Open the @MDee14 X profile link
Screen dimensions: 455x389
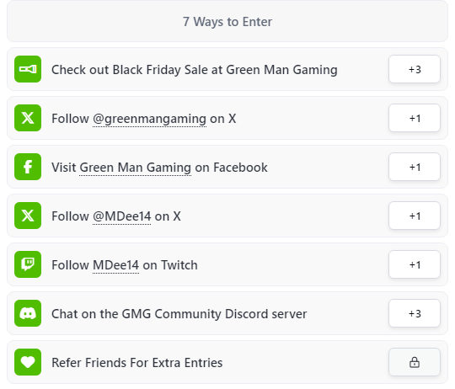click(121, 216)
